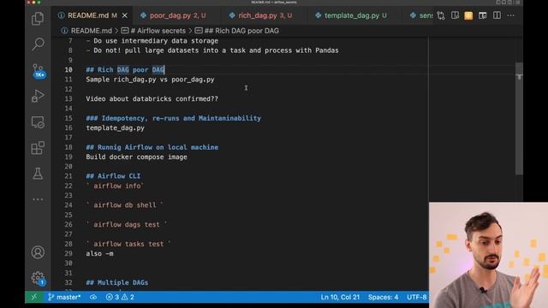Viewport: 548px width, 308px height.
Task: Click the '## Multiple DAGs' heading
Action: click(x=117, y=282)
